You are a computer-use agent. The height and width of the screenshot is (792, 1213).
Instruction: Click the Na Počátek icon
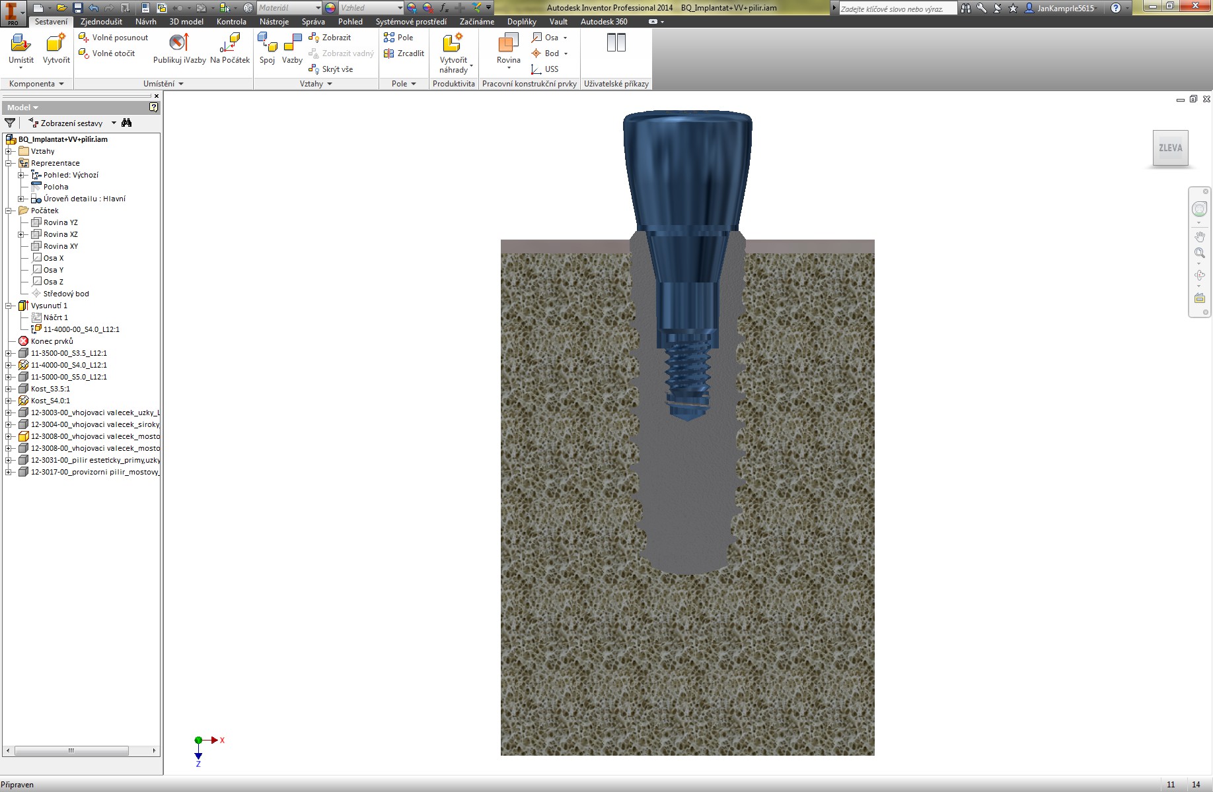(230, 44)
